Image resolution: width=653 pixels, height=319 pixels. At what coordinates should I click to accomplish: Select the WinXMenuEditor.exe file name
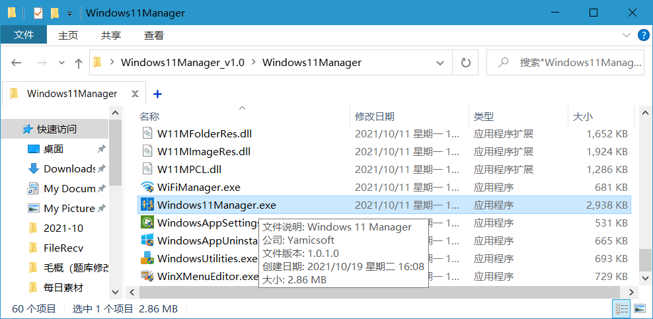(208, 276)
